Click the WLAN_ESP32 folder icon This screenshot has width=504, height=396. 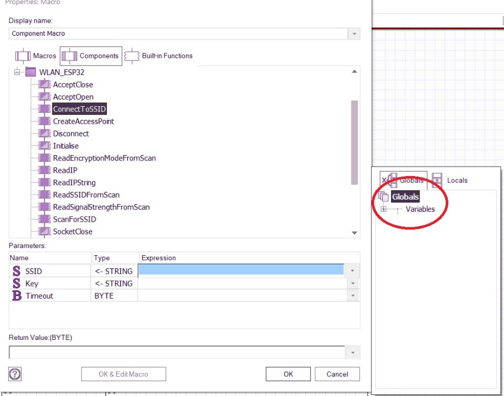30,72
